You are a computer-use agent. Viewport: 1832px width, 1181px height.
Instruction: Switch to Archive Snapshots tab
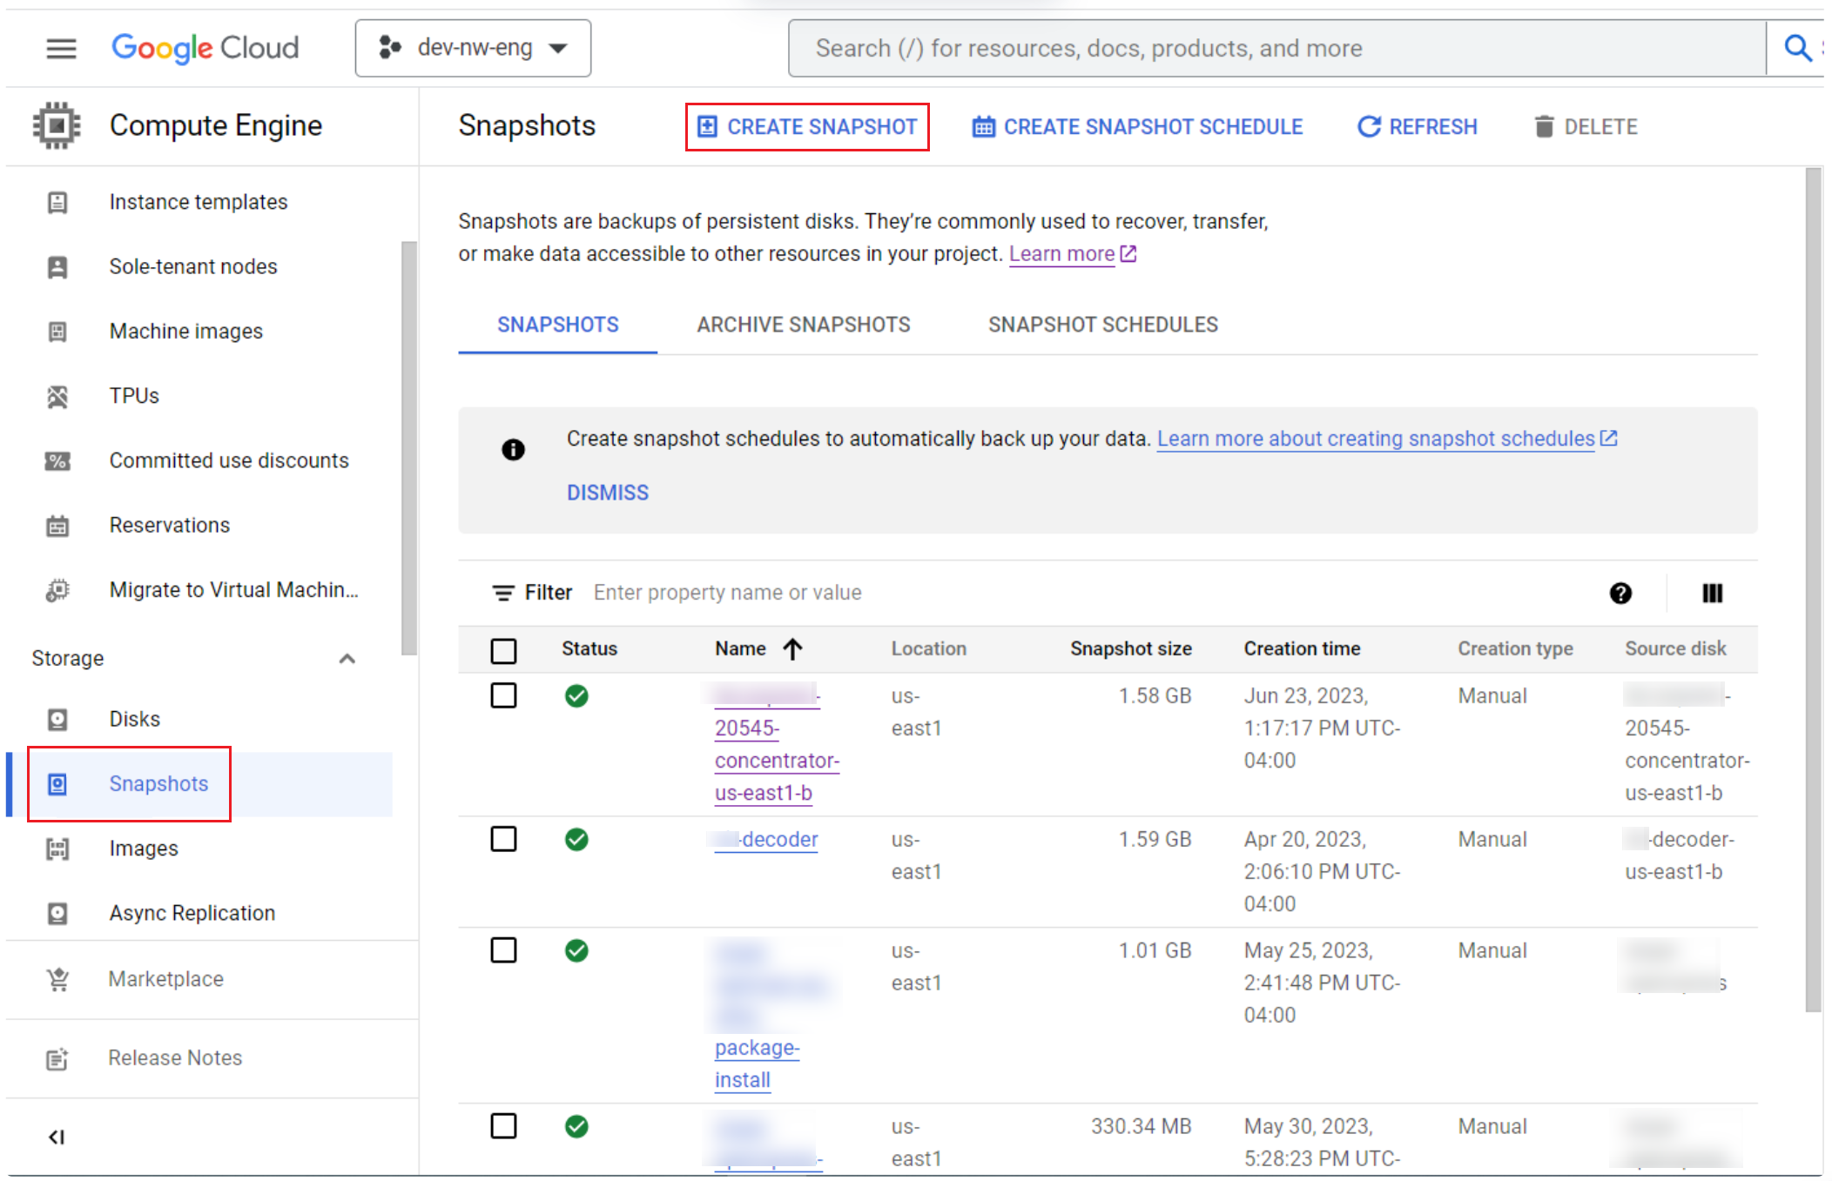tap(803, 325)
